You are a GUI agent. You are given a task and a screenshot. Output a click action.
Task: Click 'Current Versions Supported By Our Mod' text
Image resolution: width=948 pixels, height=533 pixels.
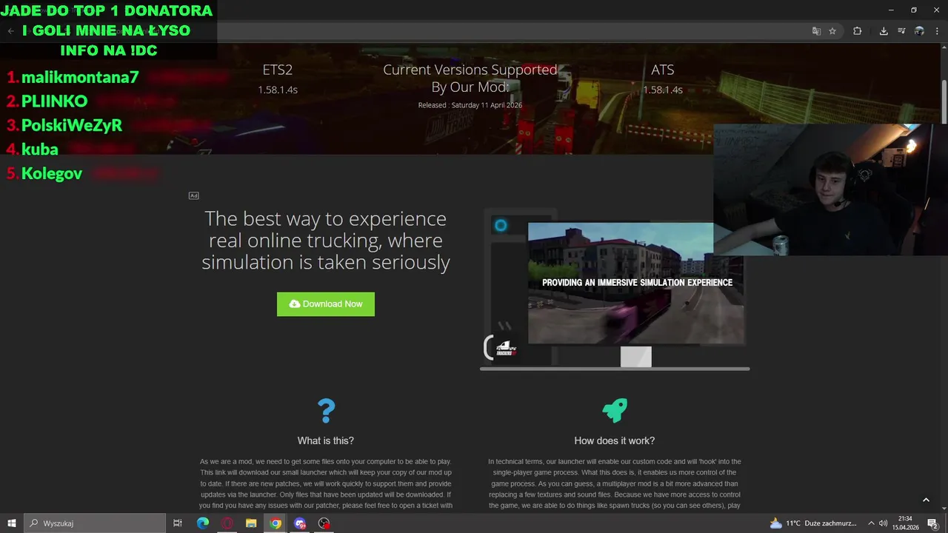[470, 78]
